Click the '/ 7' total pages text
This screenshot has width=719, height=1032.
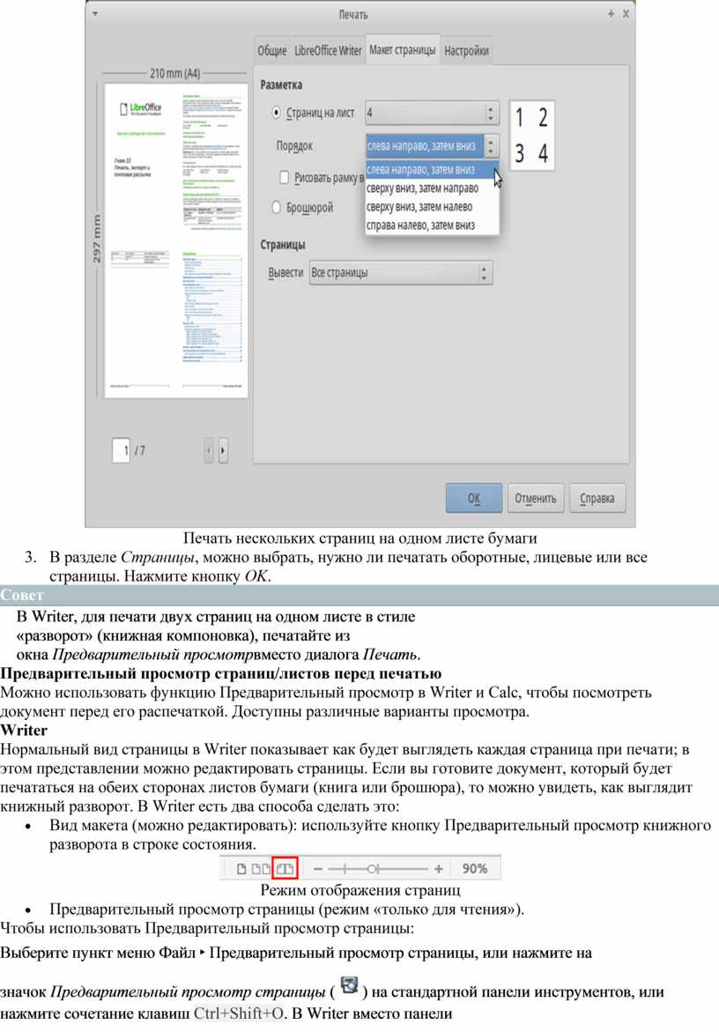(140, 451)
